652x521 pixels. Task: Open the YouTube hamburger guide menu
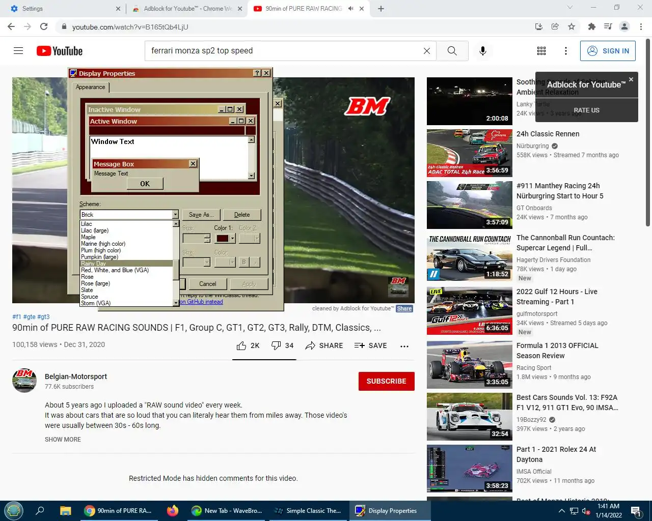point(18,51)
